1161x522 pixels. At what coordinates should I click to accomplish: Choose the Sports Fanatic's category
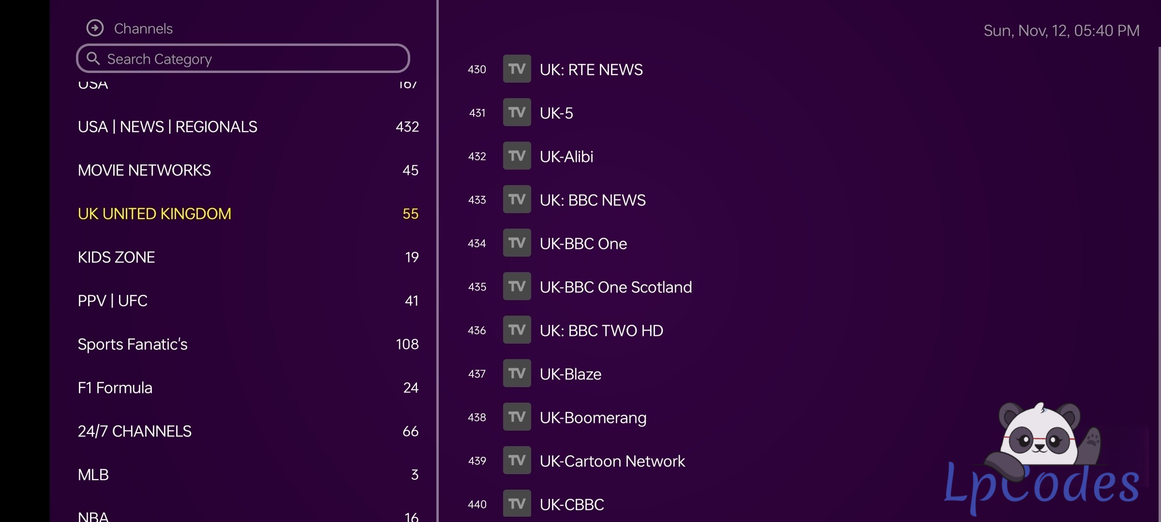(x=132, y=344)
